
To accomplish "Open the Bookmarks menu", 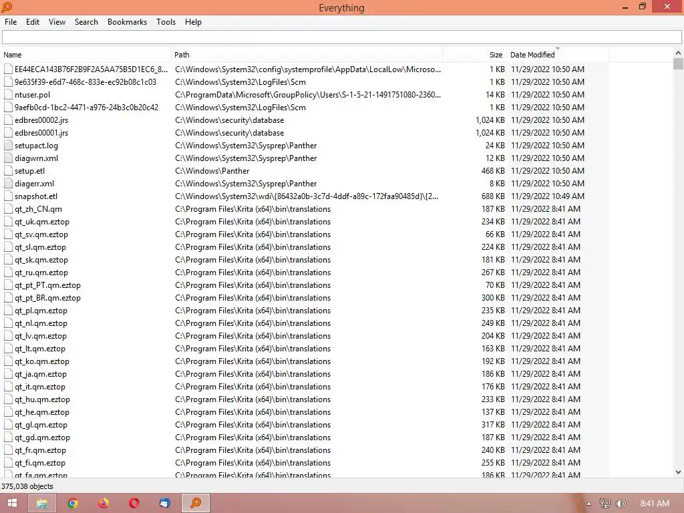I will 127,22.
